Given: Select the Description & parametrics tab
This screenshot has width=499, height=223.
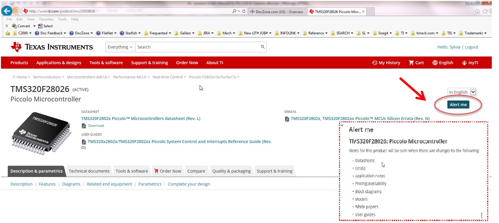Looking at the screenshot, I should point(36,171).
